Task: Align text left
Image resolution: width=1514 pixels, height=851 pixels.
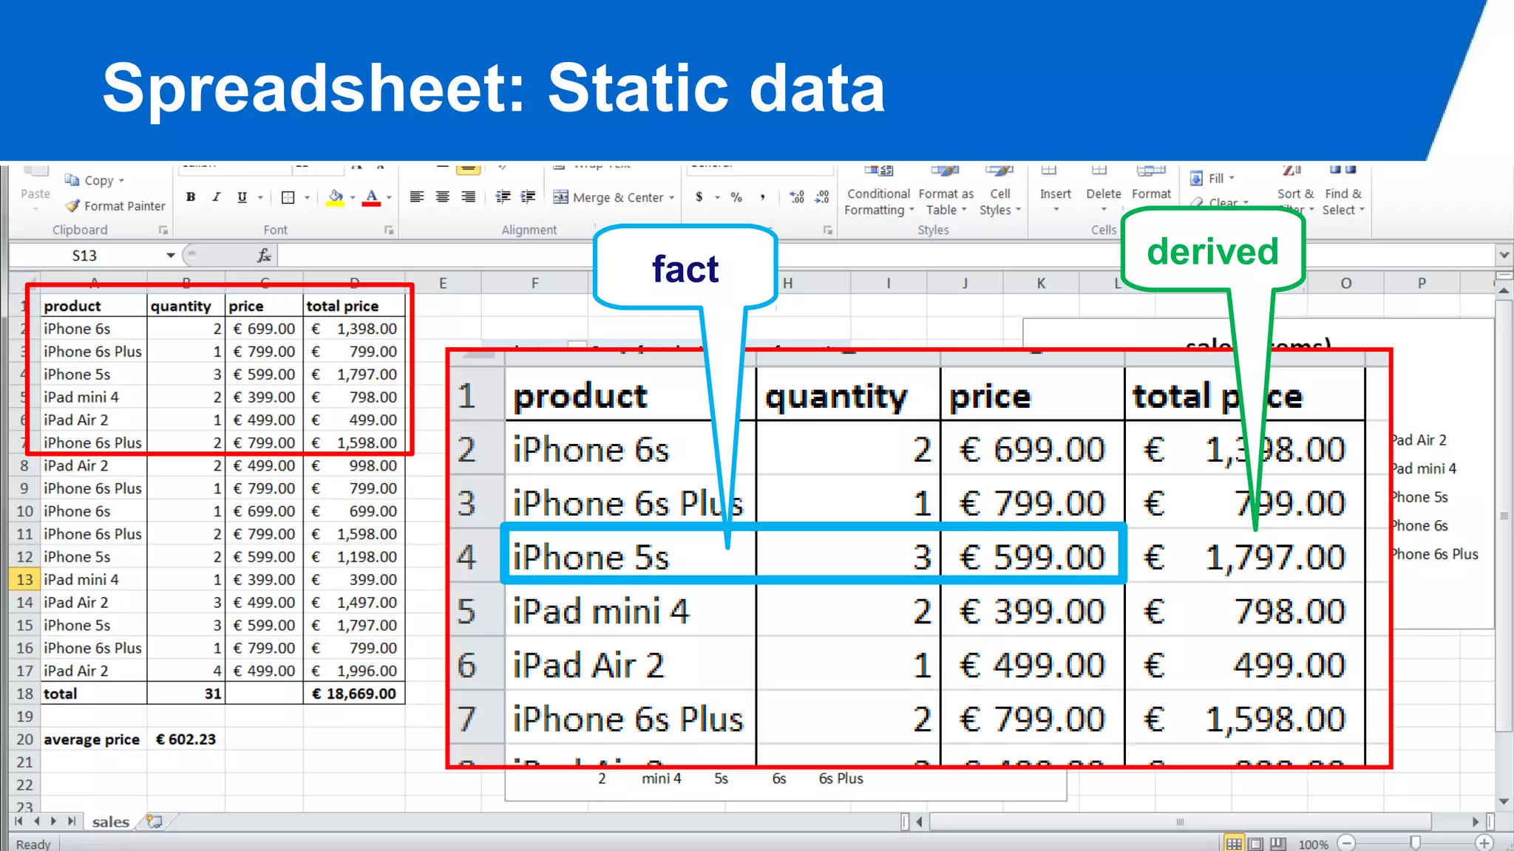Action: click(x=417, y=196)
